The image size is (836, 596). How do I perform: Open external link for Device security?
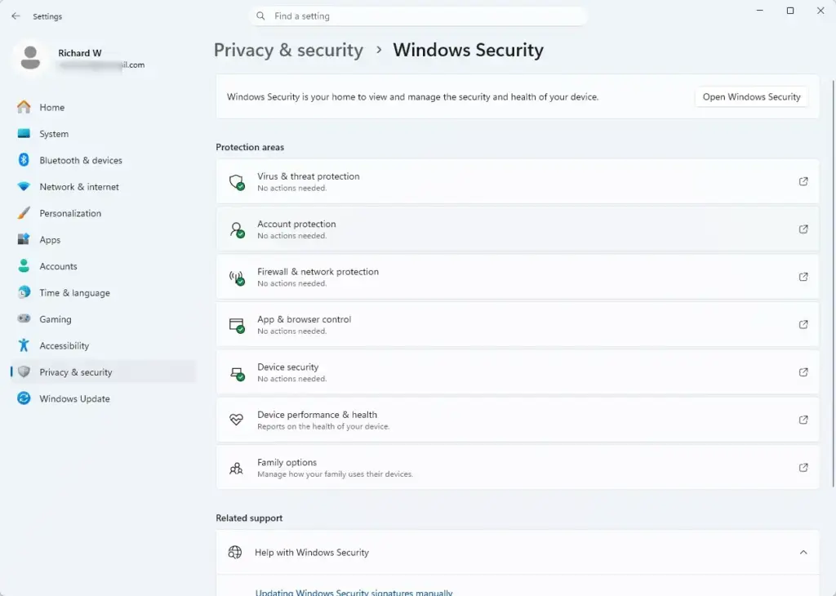pos(803,372)
